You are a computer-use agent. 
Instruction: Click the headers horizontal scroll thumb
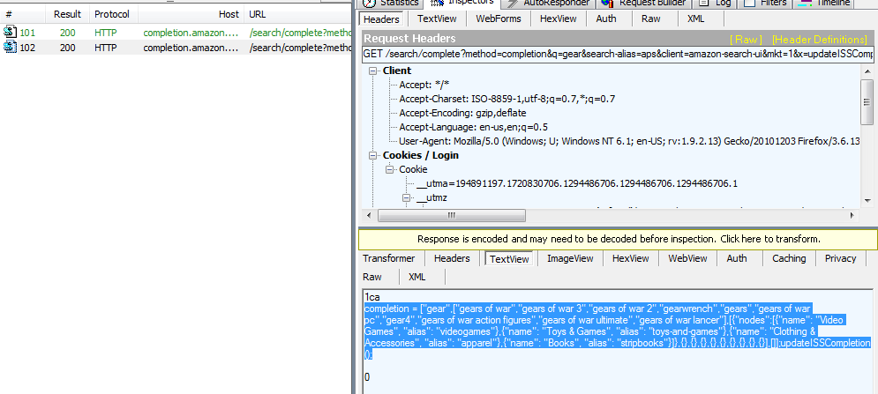[x=451, y=215]
